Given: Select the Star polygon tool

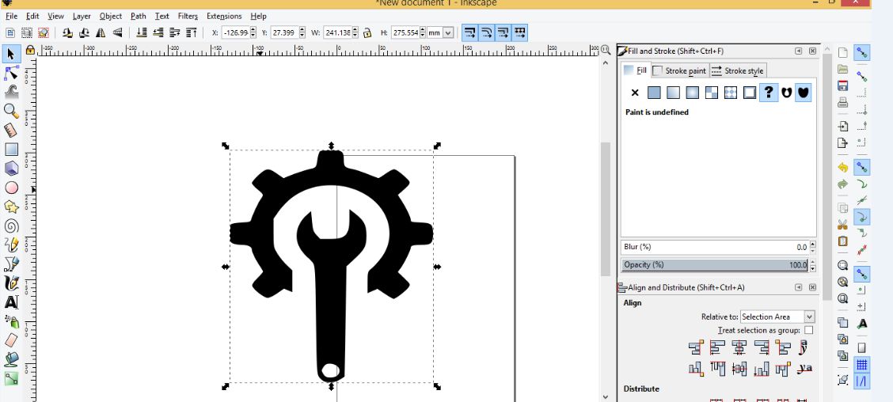Looking at the screenshot, I should 11,206.
